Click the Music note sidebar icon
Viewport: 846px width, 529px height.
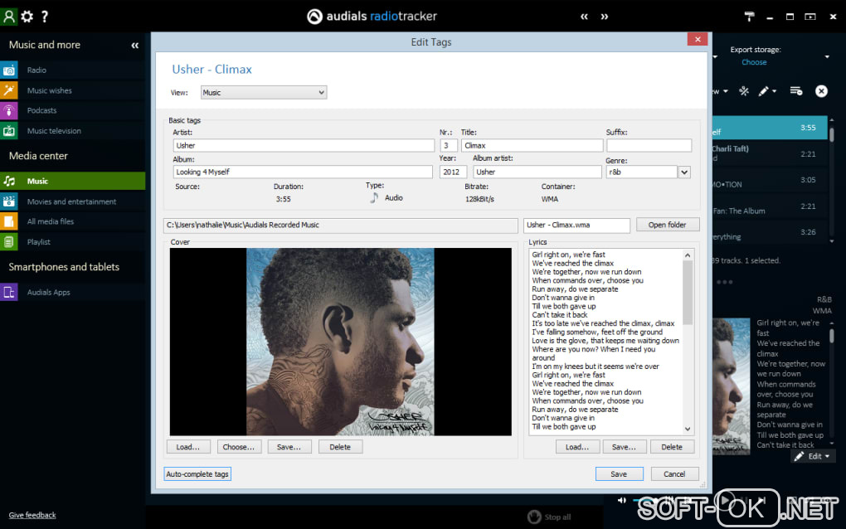click(9, 182)
